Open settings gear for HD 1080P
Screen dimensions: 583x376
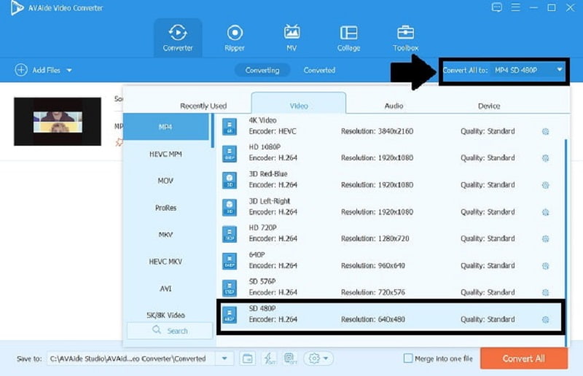[545, 158]
